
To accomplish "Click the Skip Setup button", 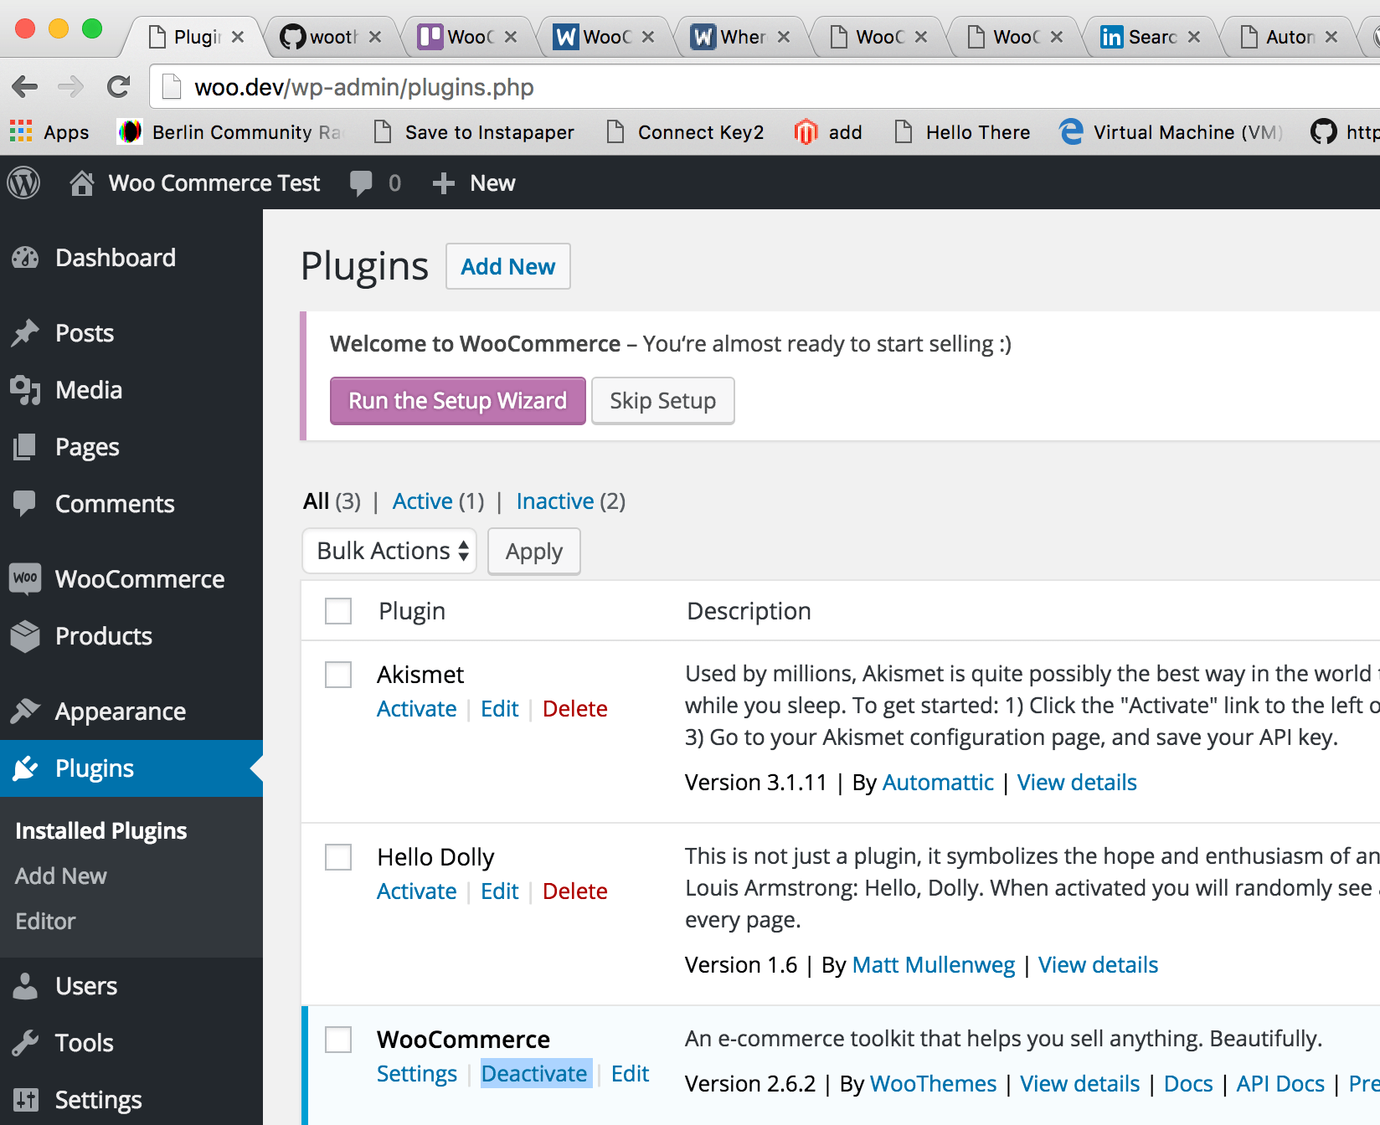I will (x=663, y=401).
